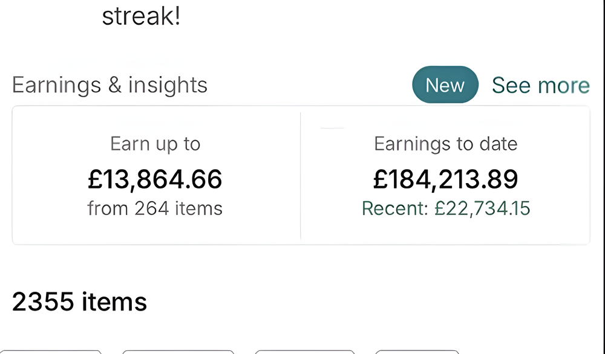Image resolution: width=605 pixels, height=354 pixels.
Task: Click the from 264 items text
Action: [155, 208]
